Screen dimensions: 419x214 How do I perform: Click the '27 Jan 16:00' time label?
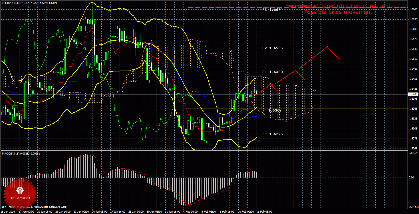click(118, 212)
